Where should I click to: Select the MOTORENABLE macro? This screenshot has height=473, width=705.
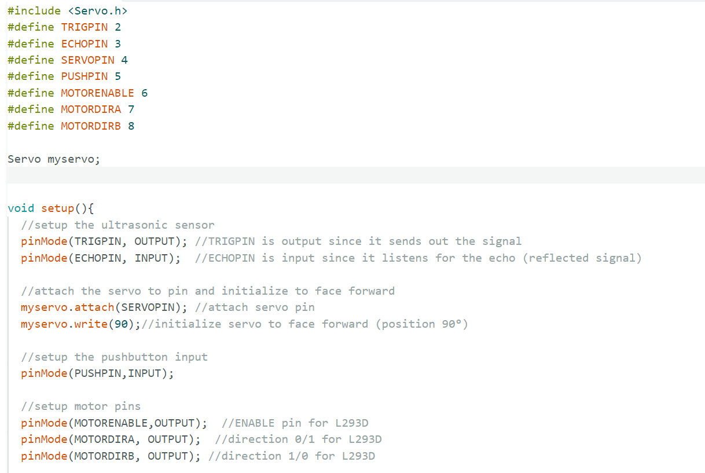[97, 93]
